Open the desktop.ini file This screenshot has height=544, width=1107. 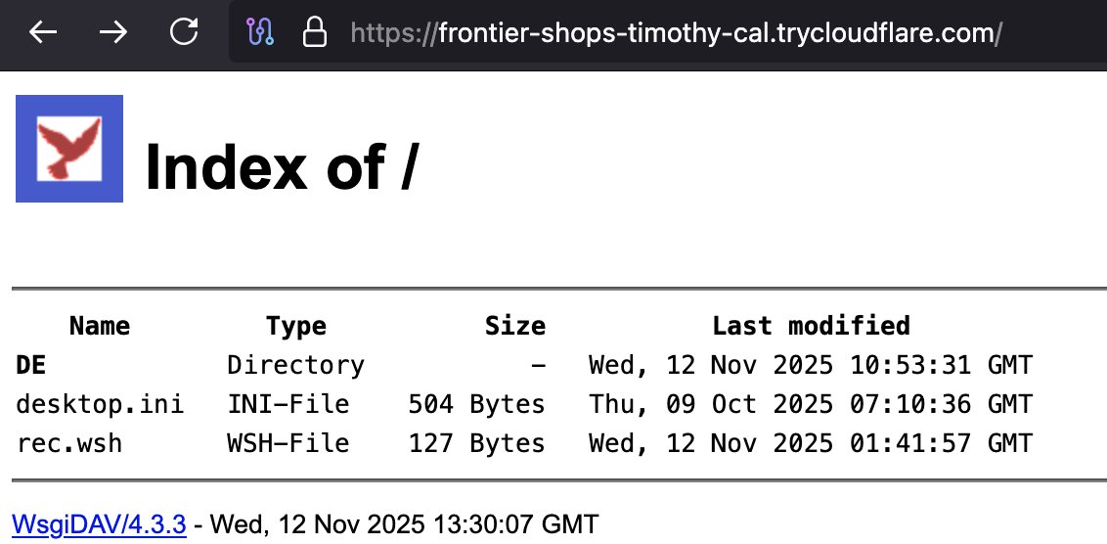[x=100, y=404]
